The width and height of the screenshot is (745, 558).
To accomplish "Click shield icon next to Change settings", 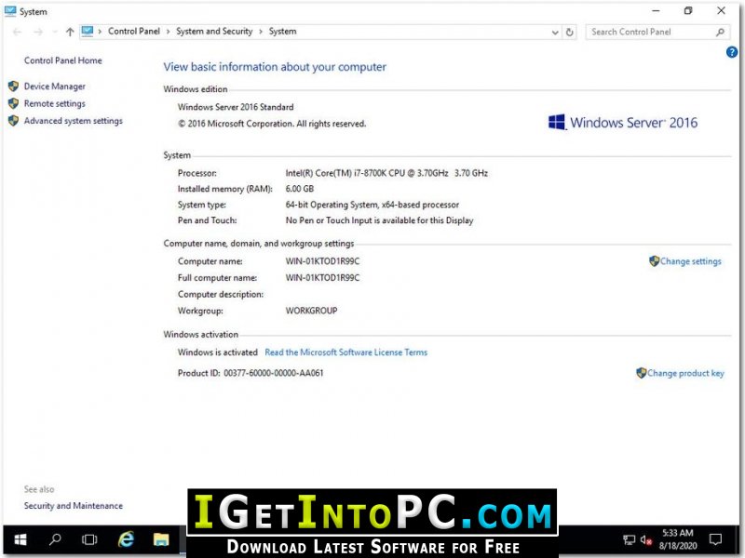I will point(655,261).
